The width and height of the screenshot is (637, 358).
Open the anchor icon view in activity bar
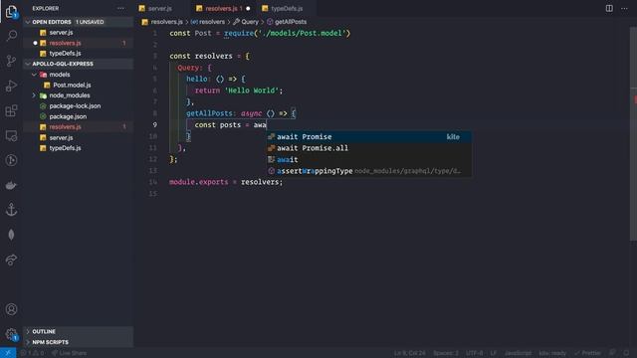point(11,210)
